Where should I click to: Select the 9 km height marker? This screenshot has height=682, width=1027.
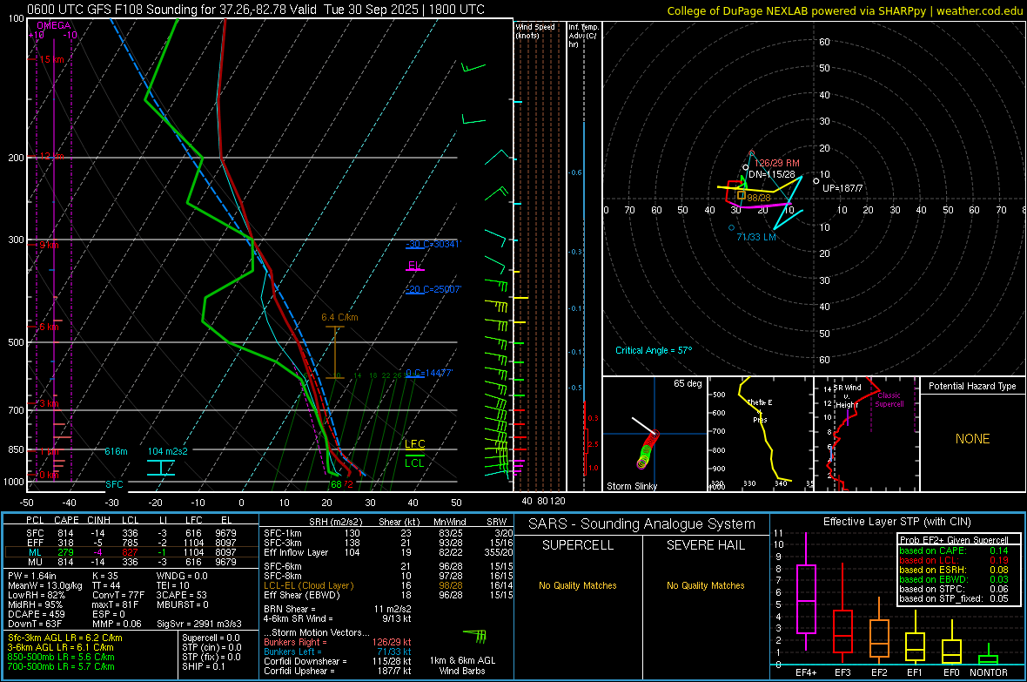click(49, 245)
